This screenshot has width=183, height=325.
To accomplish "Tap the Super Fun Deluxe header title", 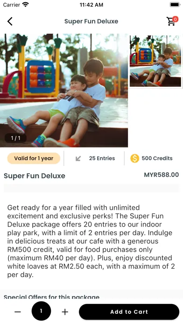I will [91, 21].
